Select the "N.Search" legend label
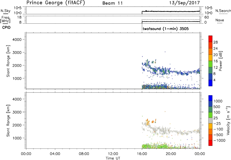231x160 pixels. point(223,11)
